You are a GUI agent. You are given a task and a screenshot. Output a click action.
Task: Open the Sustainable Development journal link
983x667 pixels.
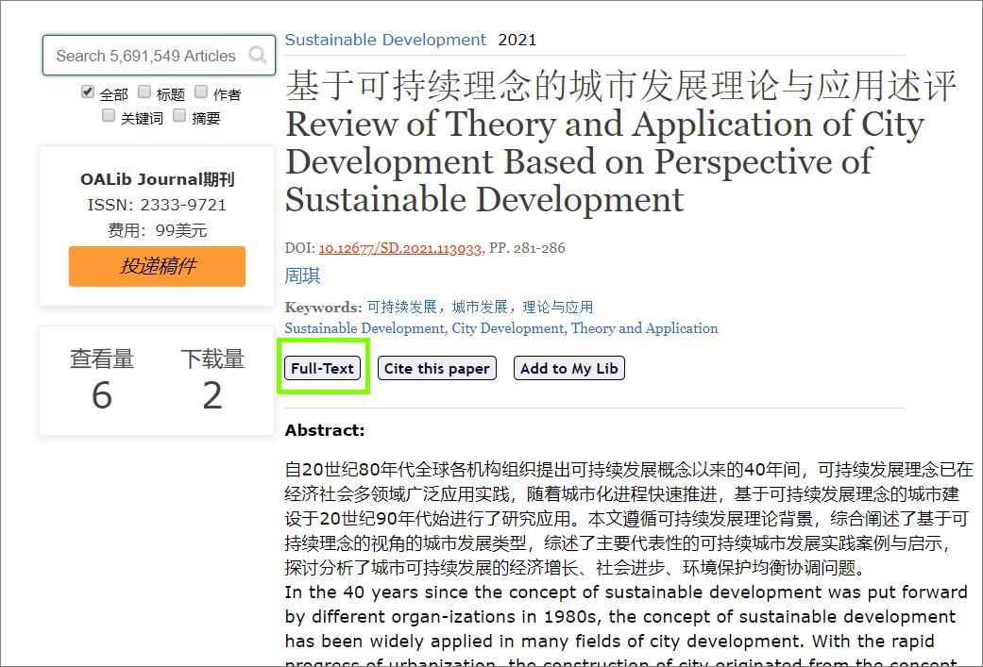[384, 40]
